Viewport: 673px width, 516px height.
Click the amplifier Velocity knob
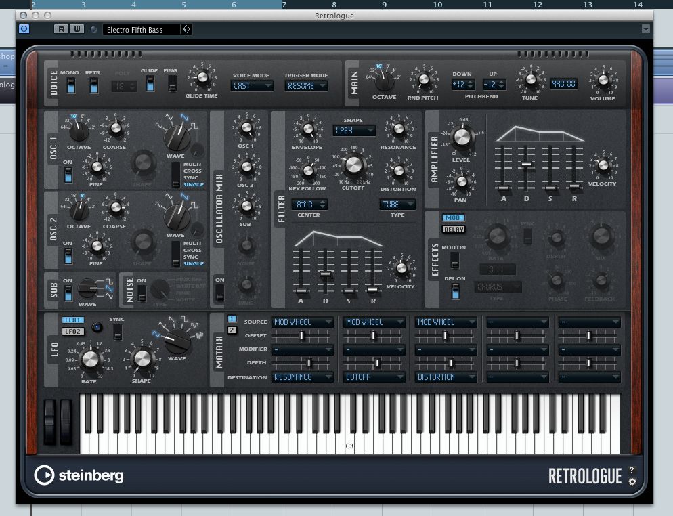[x=603, y=165]
